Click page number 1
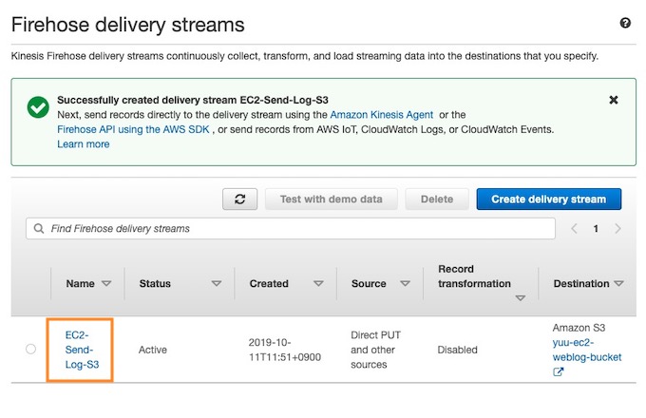 click(596, 229)
